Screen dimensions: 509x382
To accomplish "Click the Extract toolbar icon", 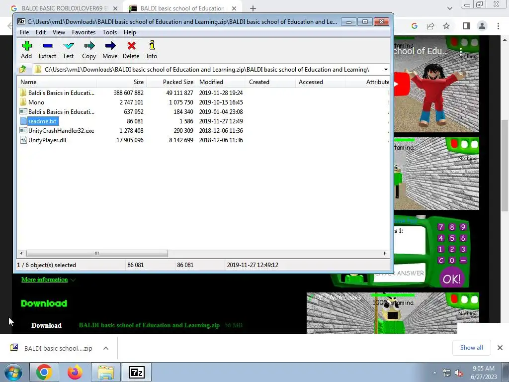I will click(x=47, y=50).
